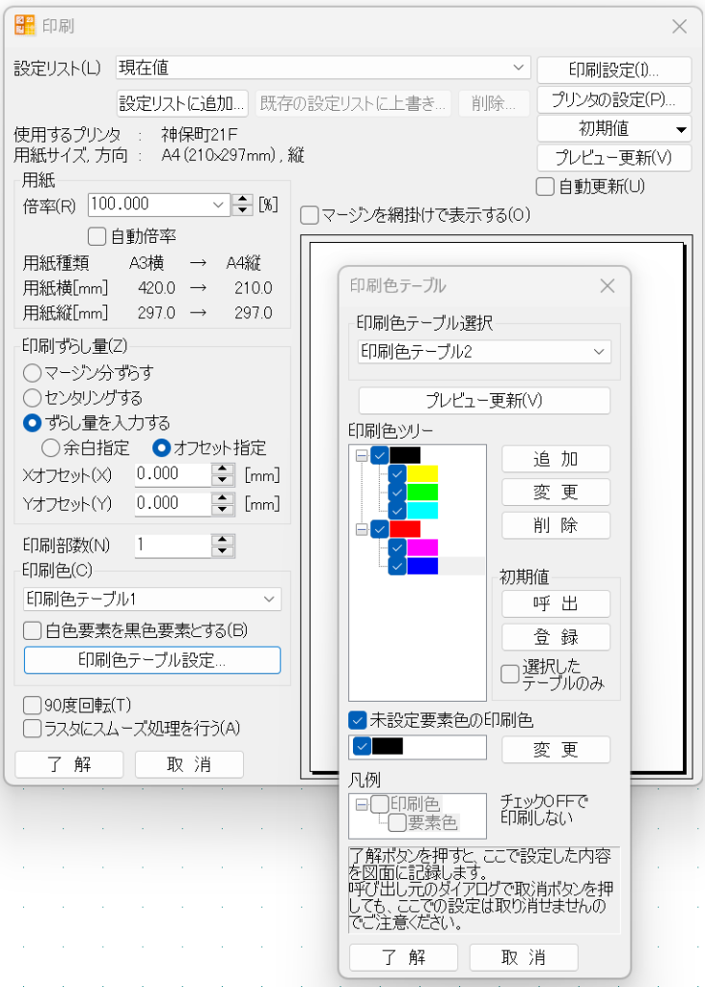Select センタリングする radio option
The width and height of the screenshot is (705, 987).
coord(33,397)
